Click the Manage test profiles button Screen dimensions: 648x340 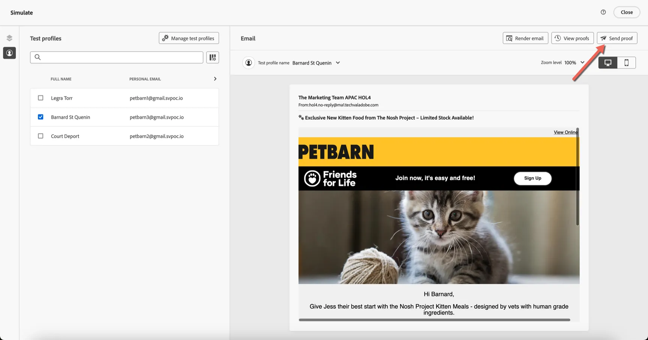pos(189,38)
